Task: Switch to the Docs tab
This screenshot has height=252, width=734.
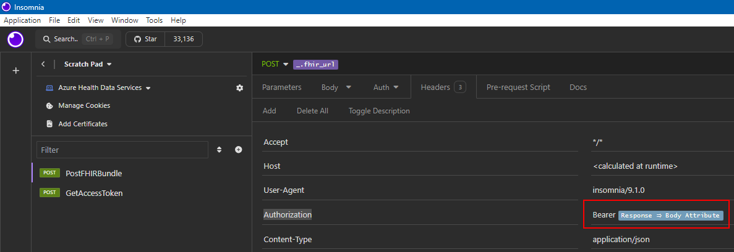Action: click(578, 87)
